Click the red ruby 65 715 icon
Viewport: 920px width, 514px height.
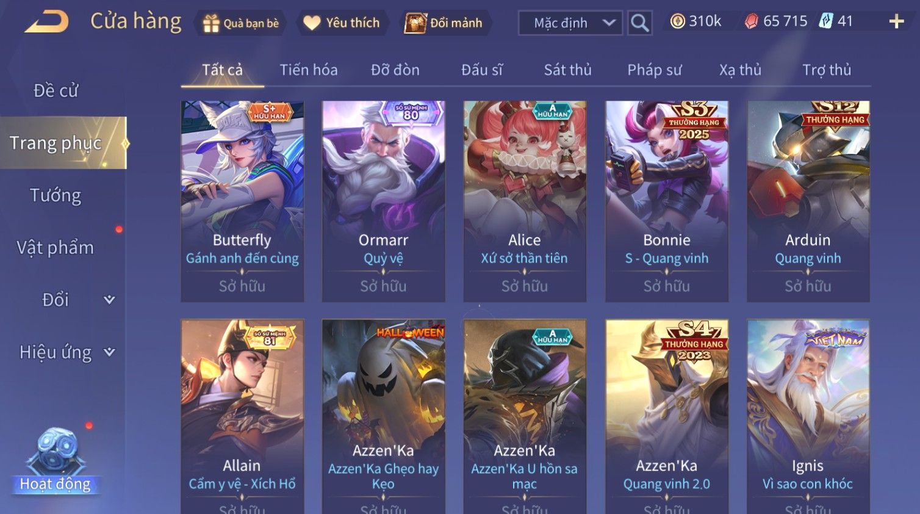(x=751, y=21)
